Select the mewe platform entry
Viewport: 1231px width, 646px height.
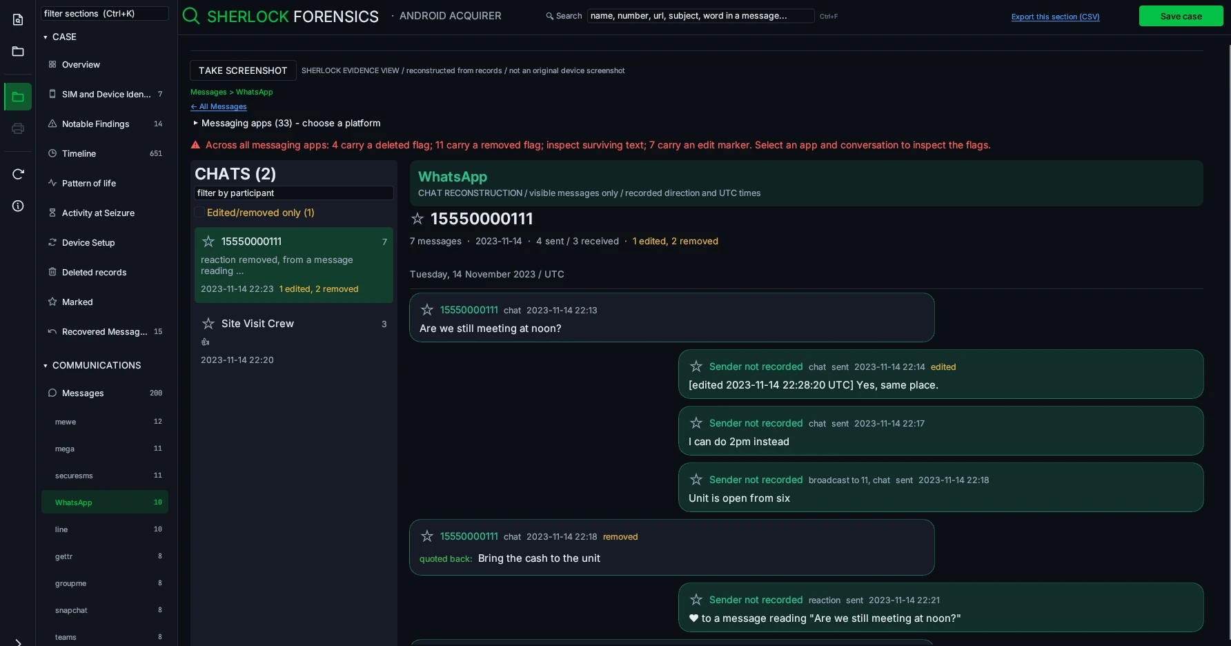click(105, 422)
